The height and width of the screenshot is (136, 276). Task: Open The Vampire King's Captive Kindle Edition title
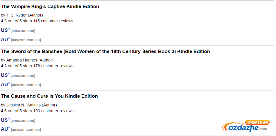50,6
